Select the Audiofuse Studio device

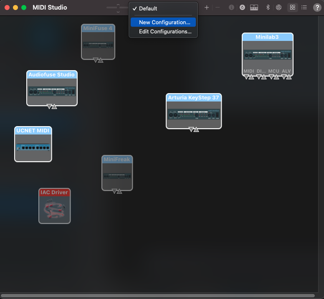tap(52, 88)
